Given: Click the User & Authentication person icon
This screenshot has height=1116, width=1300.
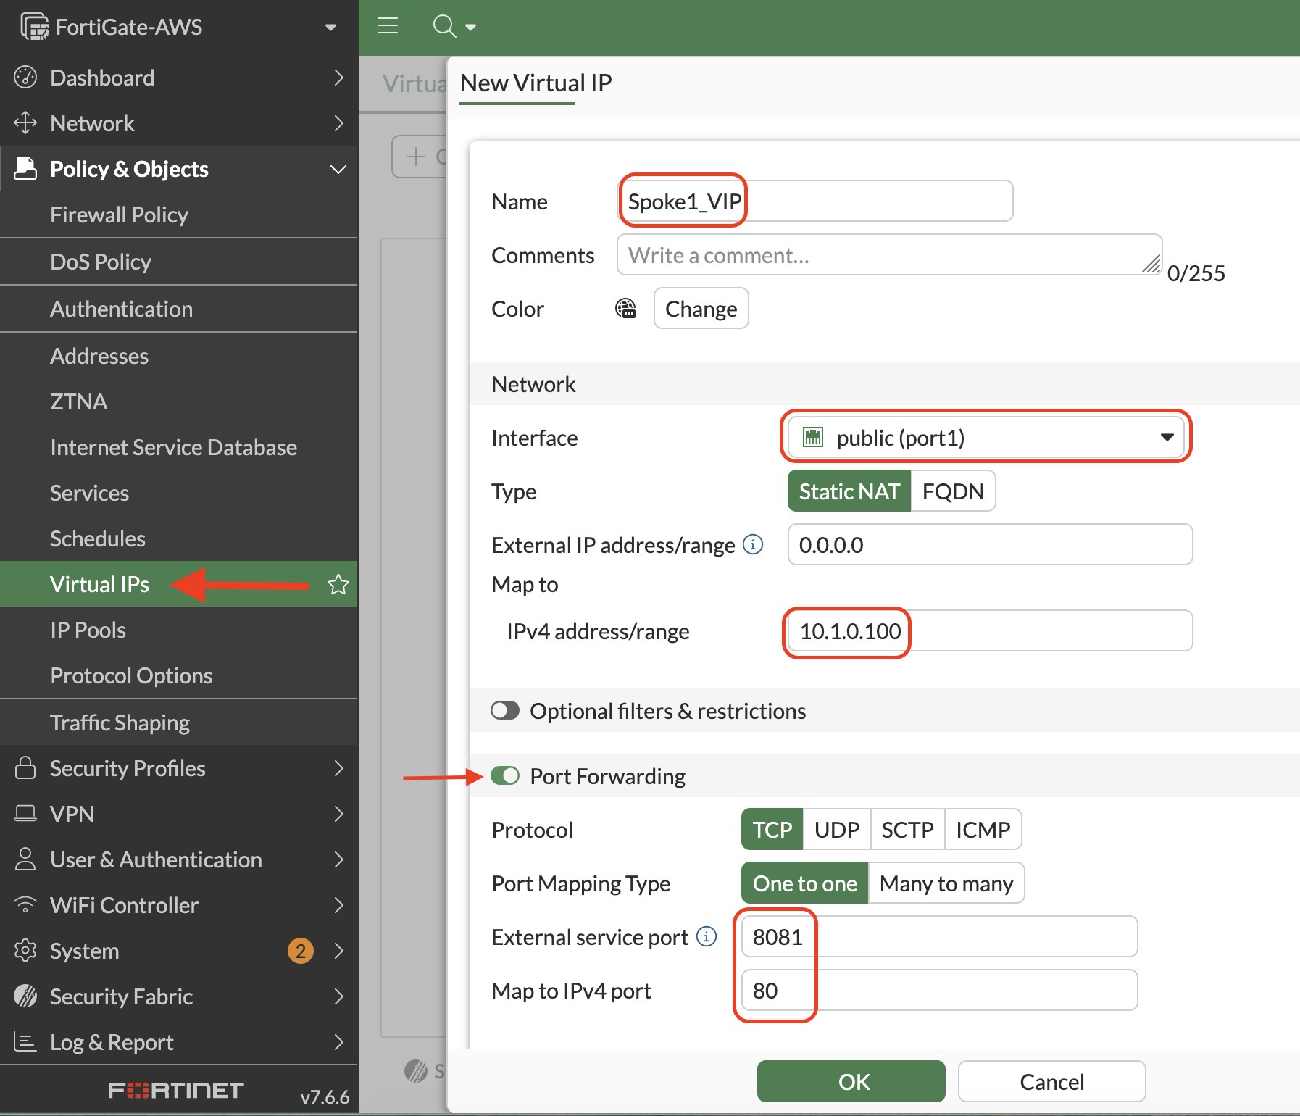Looking at the screenshot, I should click(25, 859).
